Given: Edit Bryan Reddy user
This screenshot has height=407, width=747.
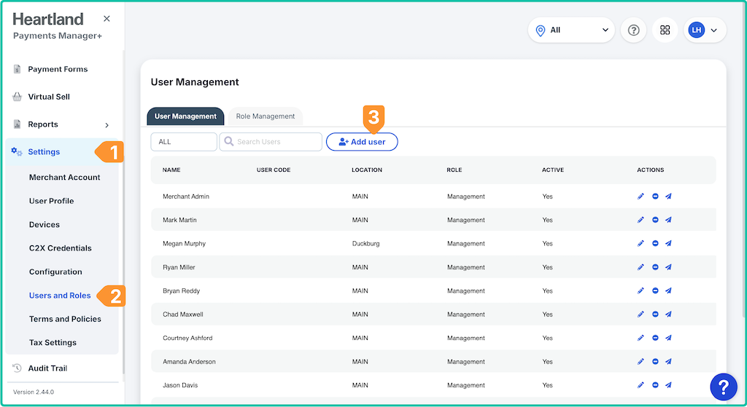Looking at the screenshot, I should (x=640, y=291).
